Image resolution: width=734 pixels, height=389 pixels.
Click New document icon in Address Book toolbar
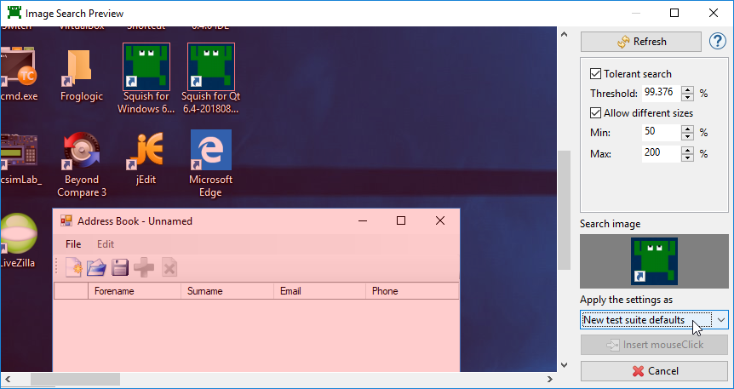click(x=73, y=268)
